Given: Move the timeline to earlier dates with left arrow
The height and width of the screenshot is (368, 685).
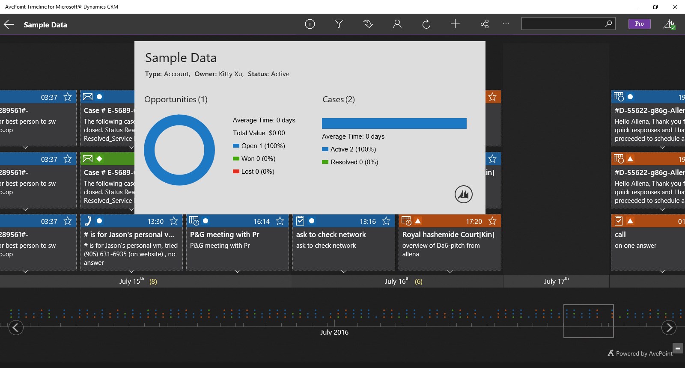Looking at the screenshot, I should click(16, 328).
